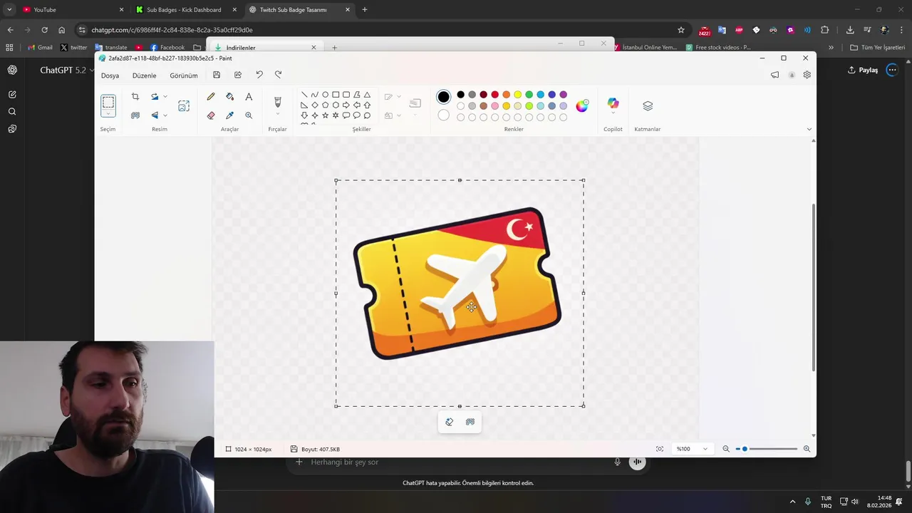Collapse the Paint ribbon with chevron
912x513 pixels.
[809, 129]
